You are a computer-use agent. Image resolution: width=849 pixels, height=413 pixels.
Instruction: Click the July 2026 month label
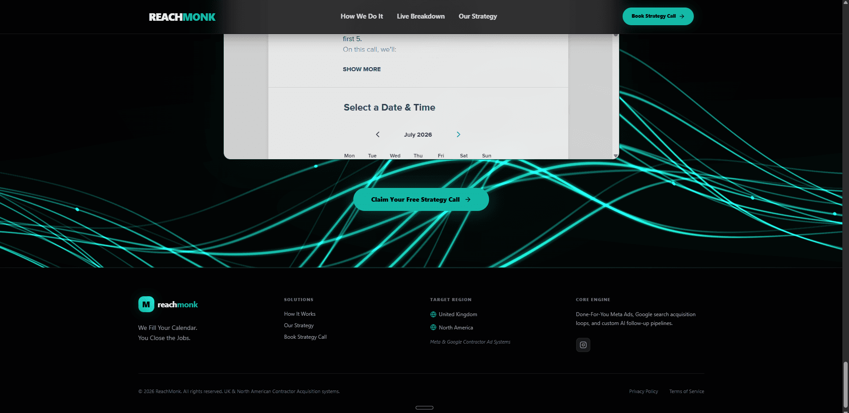(418, 135)
